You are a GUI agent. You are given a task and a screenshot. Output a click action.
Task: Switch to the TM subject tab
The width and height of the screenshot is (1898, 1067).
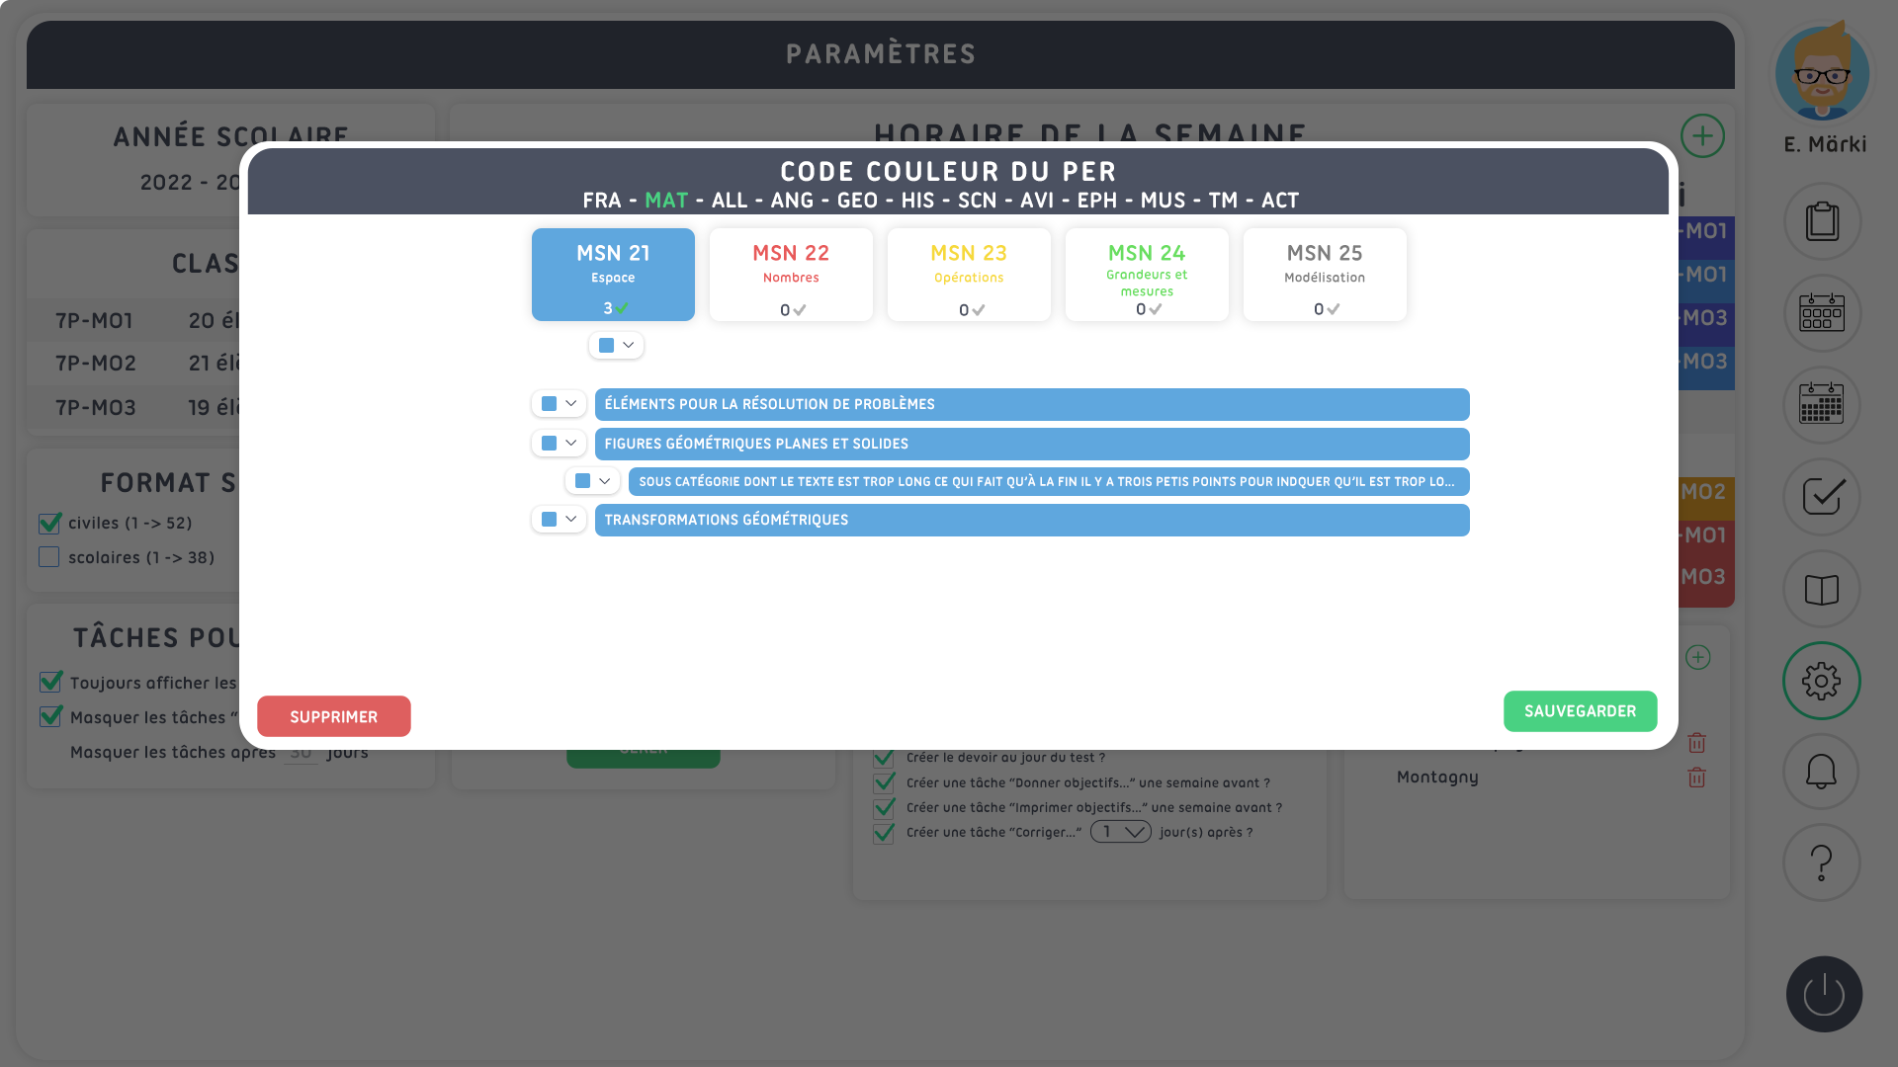coord(1223,201)
